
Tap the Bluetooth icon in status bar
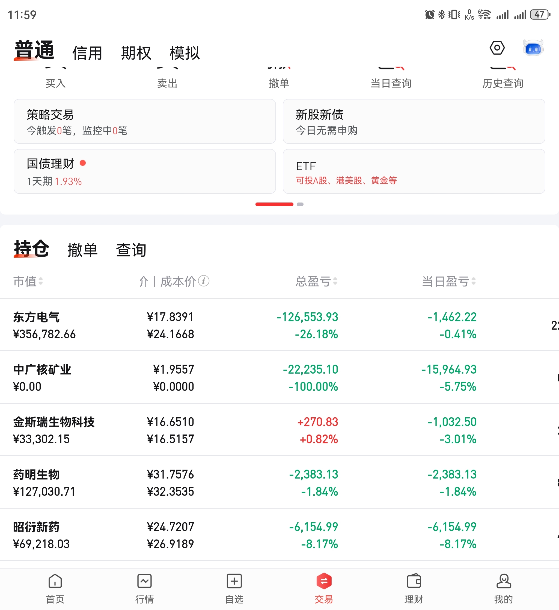coord(442,14)
